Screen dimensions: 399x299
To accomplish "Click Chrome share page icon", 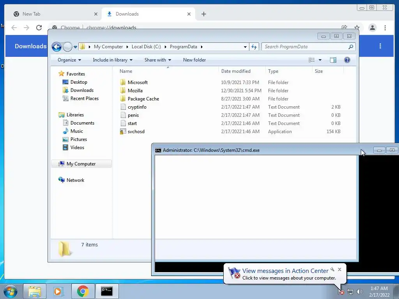I will 344,28.
